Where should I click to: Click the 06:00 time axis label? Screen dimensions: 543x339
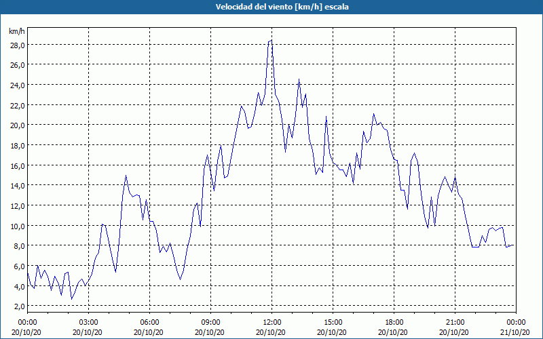149,323
